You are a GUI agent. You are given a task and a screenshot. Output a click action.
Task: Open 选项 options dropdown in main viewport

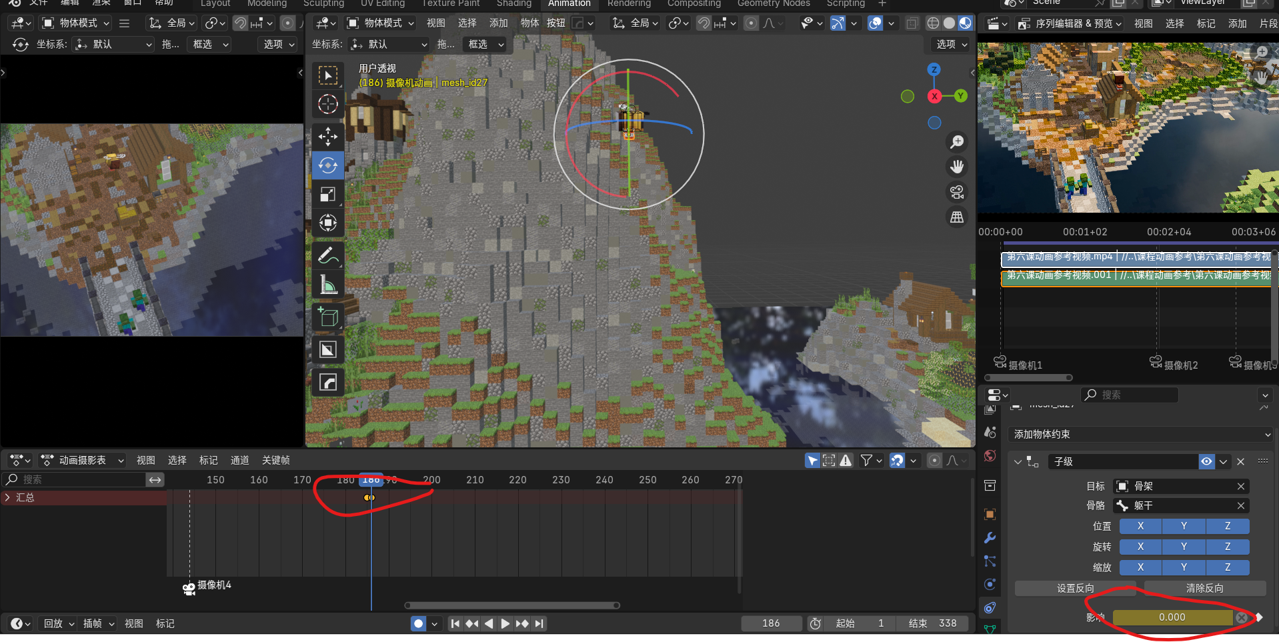(950, 44)
